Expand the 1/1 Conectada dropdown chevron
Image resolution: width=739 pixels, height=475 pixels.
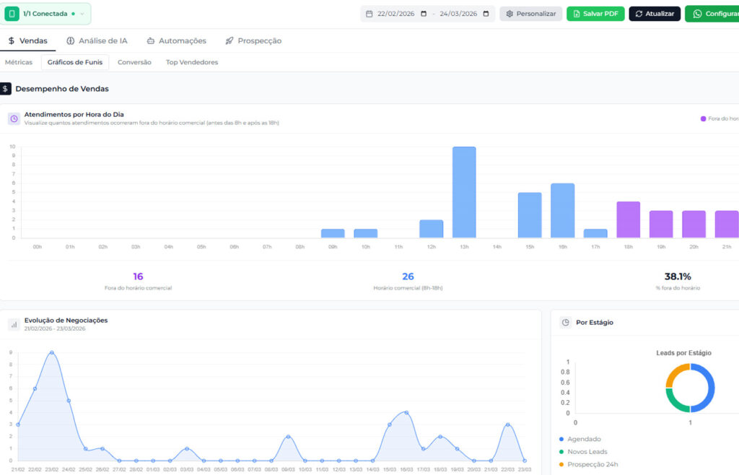point(82,14)
